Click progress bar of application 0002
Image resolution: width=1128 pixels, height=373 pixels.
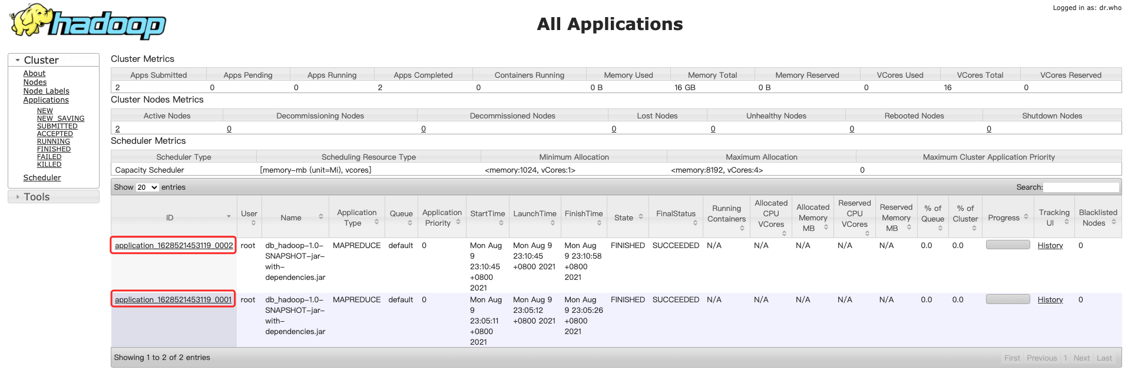1008,245
